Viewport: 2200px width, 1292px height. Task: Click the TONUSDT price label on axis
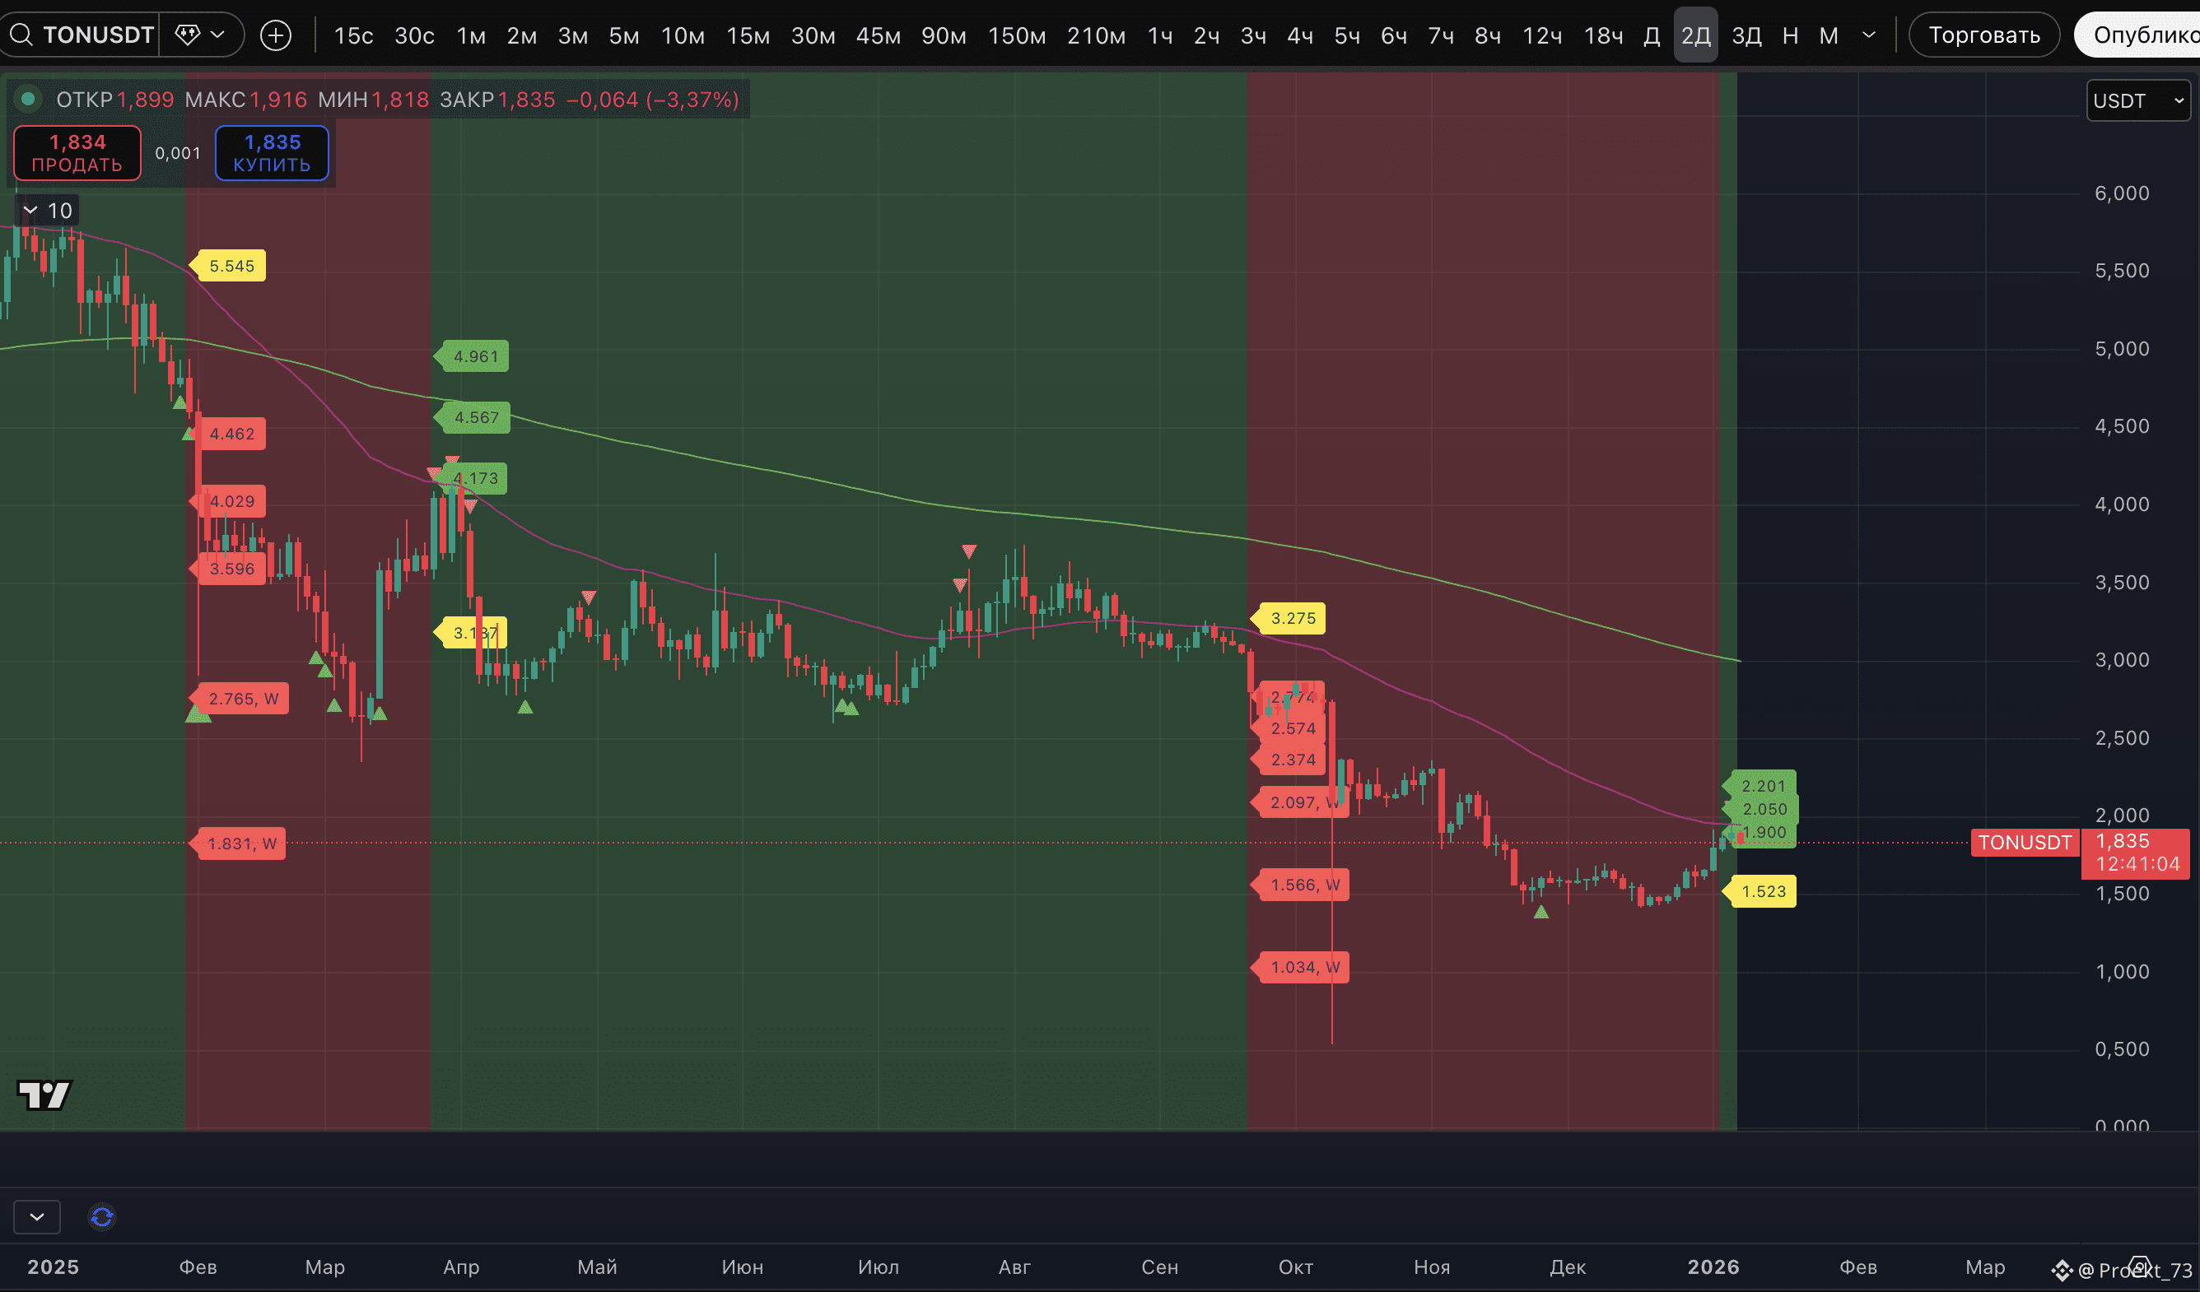pyautogui.click(x=2025, y=843)
